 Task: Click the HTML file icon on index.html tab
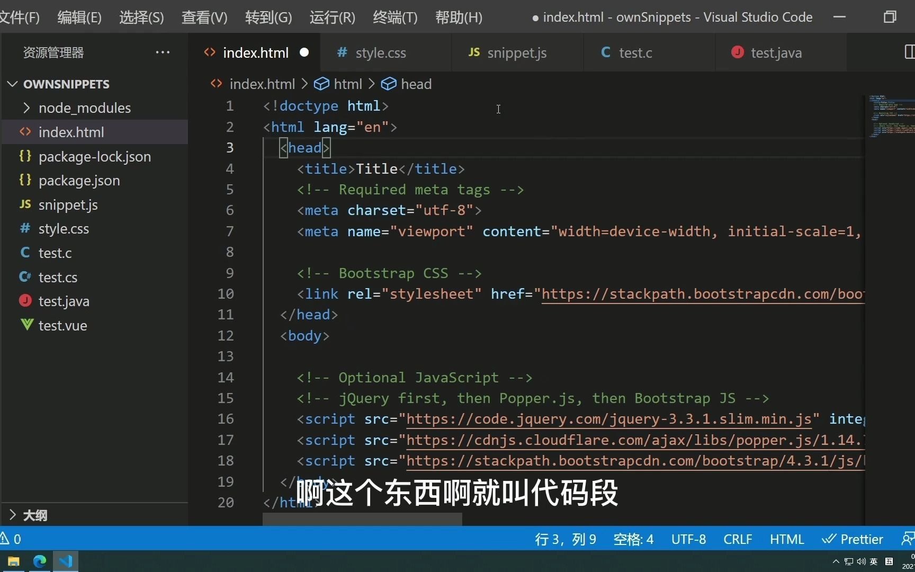point(210,52)
